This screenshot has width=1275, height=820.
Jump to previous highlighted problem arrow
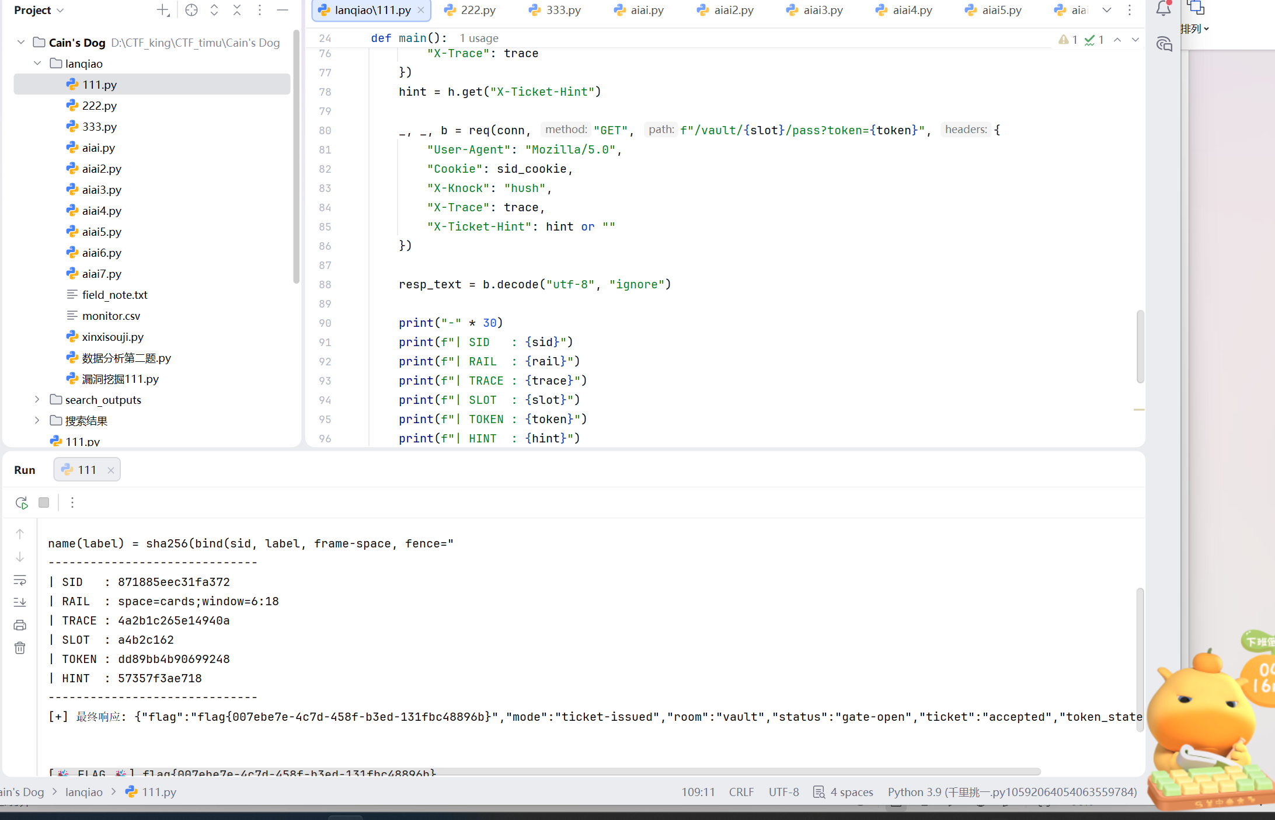(x=1117, y=40)
